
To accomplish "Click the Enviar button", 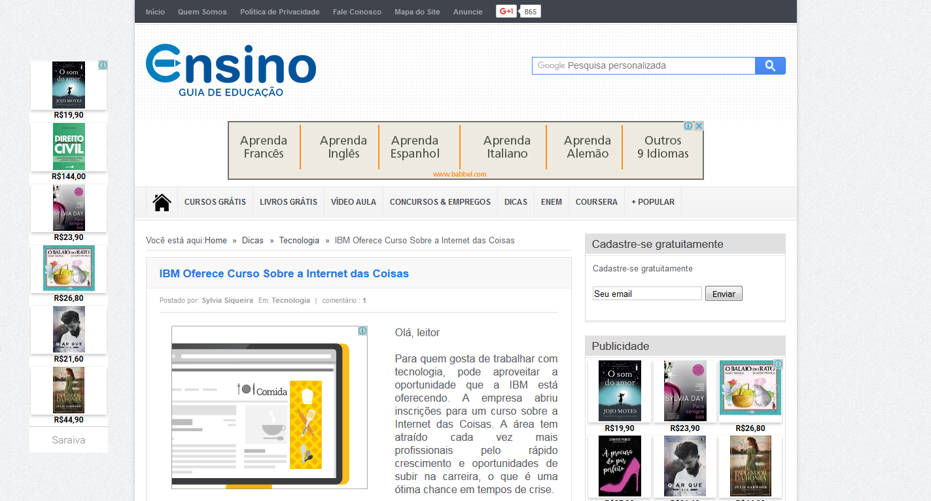I will click(x=724, y=294).
